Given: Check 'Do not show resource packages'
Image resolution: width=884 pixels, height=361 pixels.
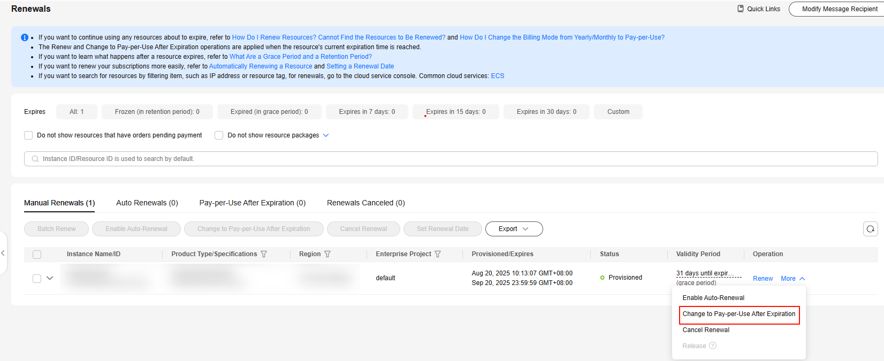Looking at the screenshot, I should (x=219, y=135).
